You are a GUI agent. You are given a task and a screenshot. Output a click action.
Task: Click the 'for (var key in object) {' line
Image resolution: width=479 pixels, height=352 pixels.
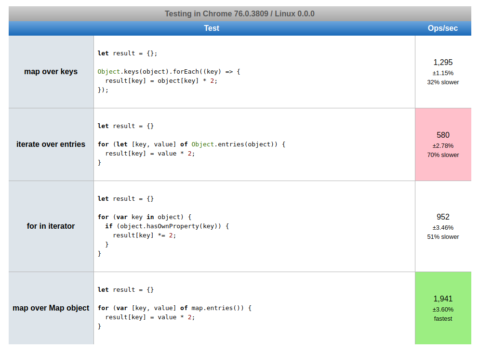pos(145,217)
